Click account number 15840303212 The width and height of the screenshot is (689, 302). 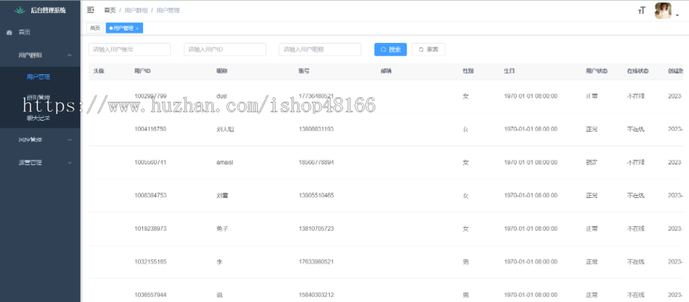(316, 294)
